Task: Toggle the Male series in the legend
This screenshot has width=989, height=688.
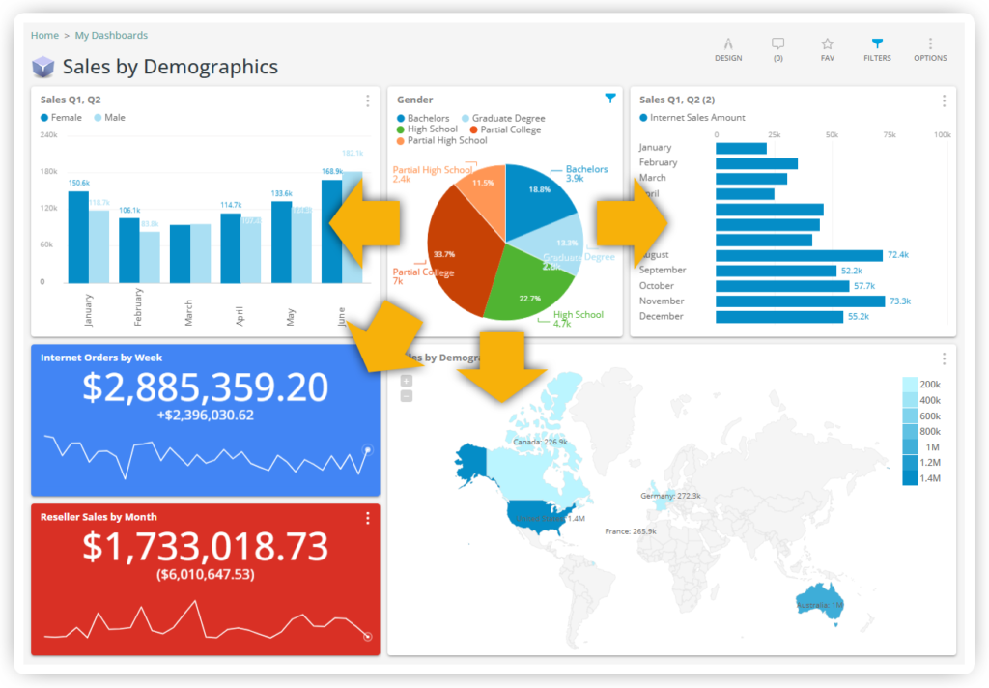Action: point(110,117)
